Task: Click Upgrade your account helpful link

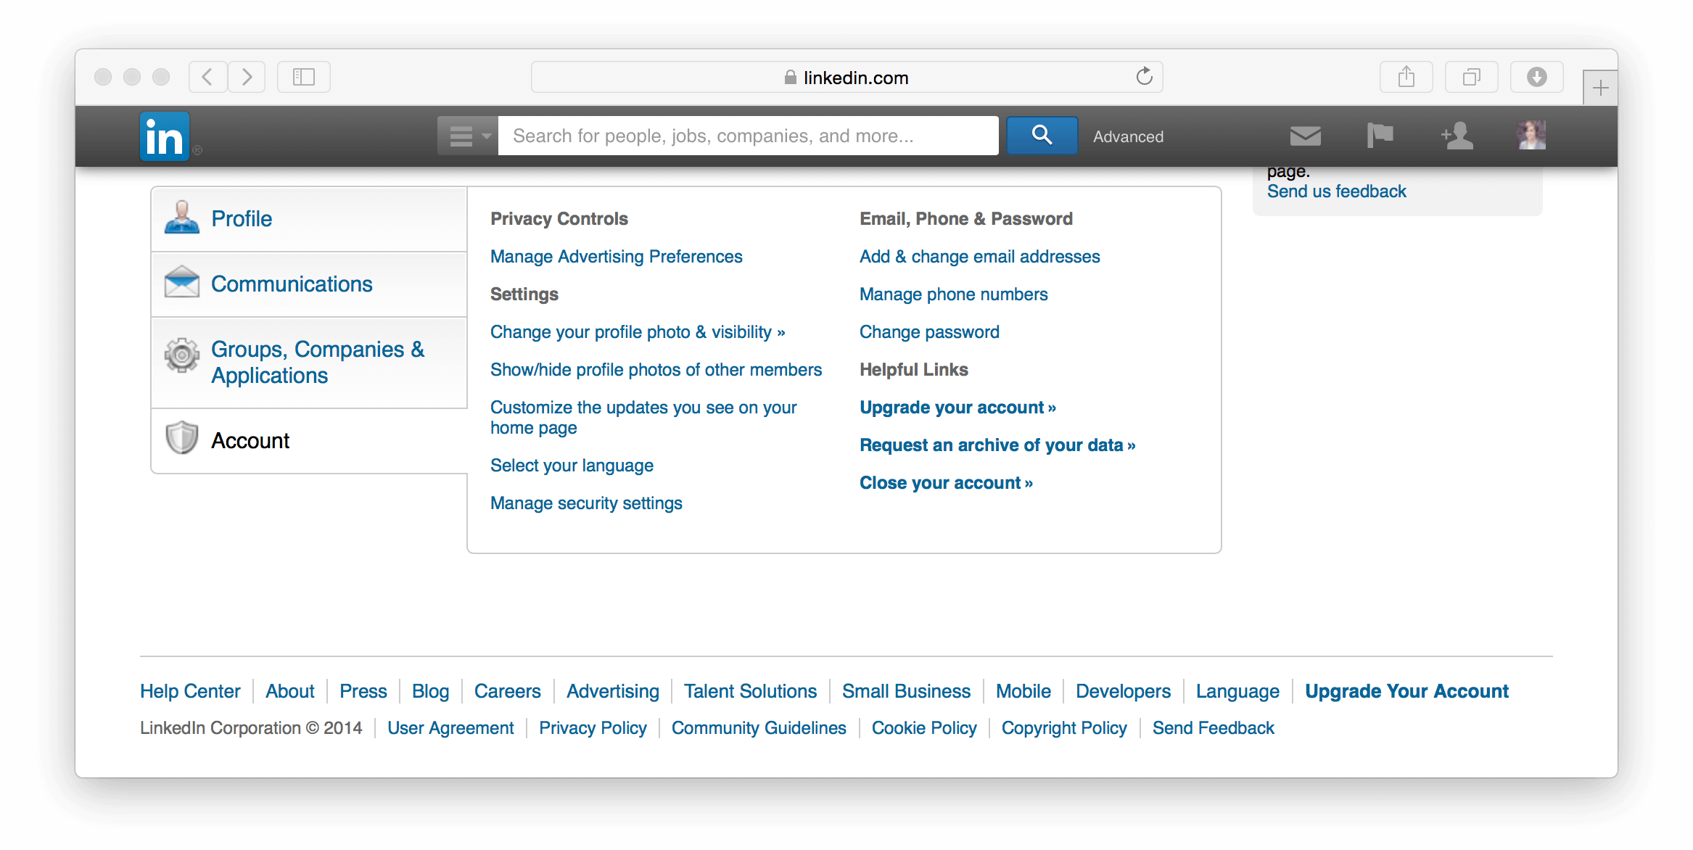Action: (x=957, y=408)
